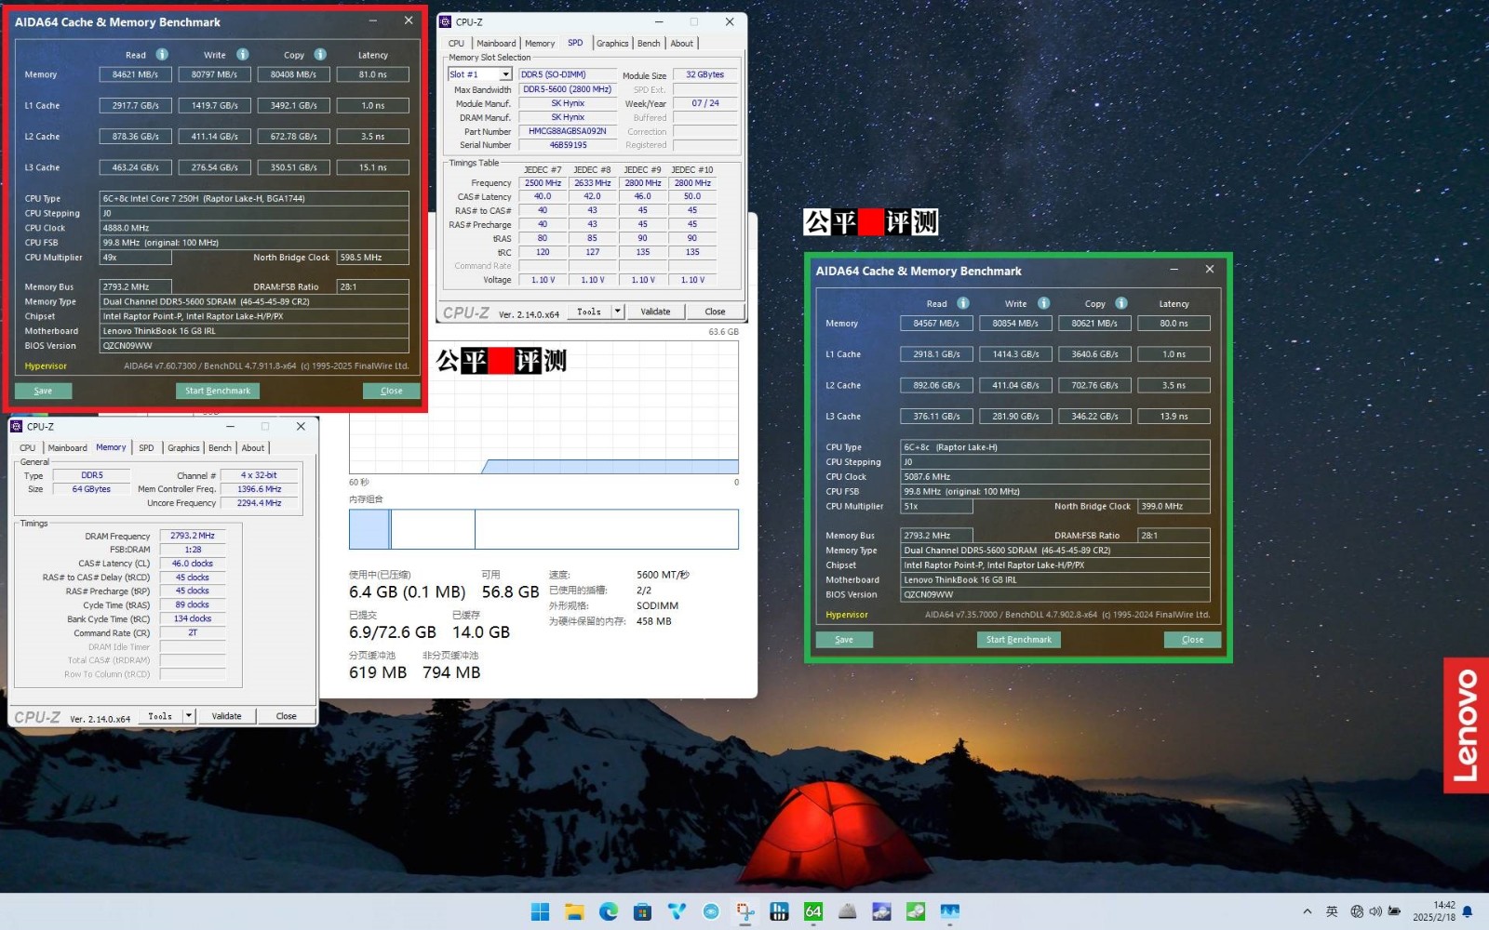Click L3 Cache read 376.11 GB/s value
Screen dimensions: 1489x930
click(x=936, y=416)
